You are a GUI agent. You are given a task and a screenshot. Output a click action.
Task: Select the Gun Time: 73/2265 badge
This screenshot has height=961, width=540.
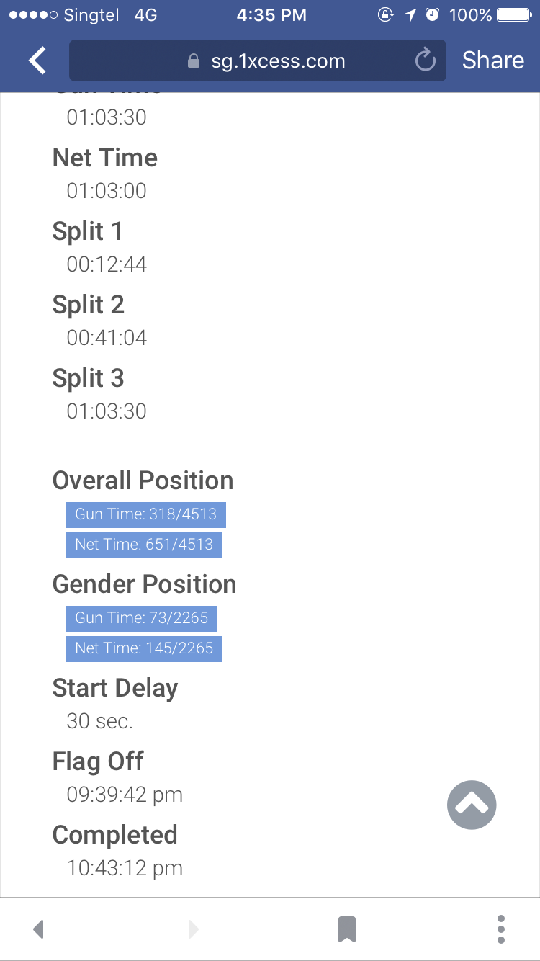[x=141, y=618]
